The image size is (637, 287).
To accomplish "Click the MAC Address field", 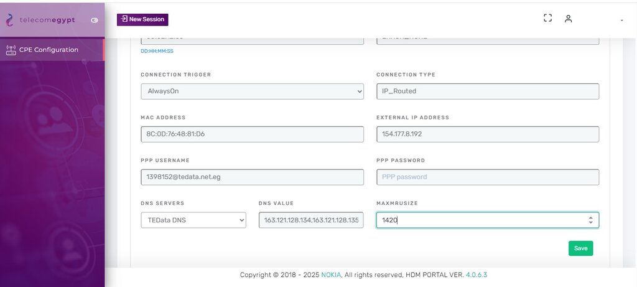I will tap(253, 134).
